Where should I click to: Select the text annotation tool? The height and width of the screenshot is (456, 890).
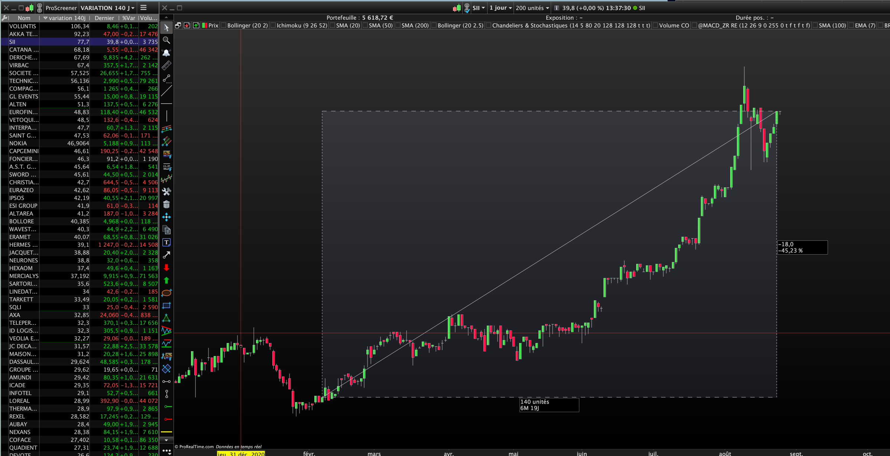pos(166,243)
